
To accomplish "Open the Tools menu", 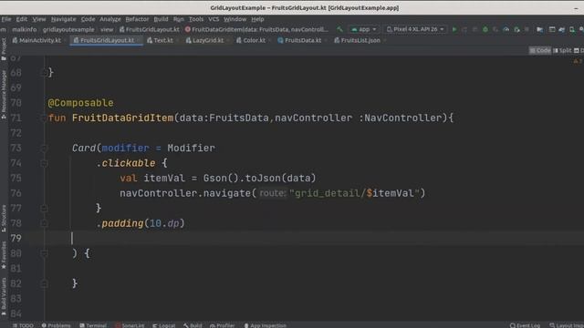I will (x=196, y=19).
